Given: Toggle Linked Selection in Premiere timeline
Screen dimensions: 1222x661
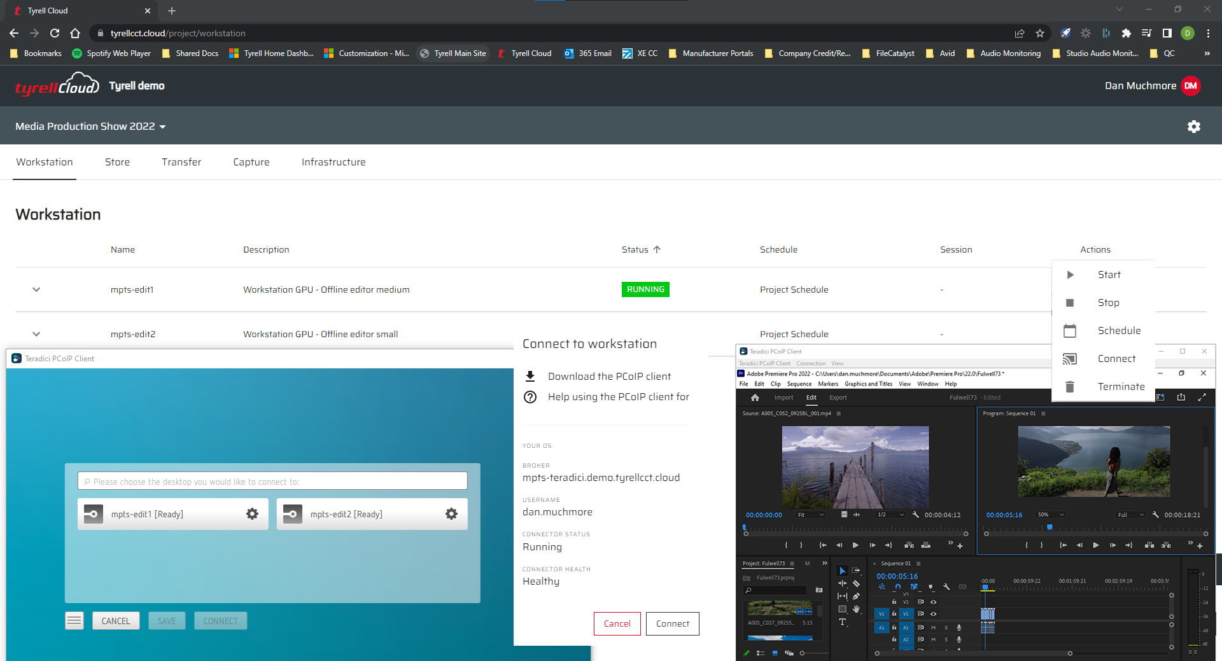Looking at the screenshot, I should click(914, 587).
